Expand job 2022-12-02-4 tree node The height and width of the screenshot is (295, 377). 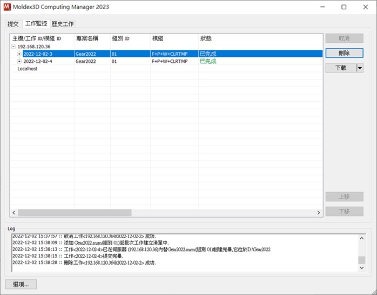click(19, 61)
